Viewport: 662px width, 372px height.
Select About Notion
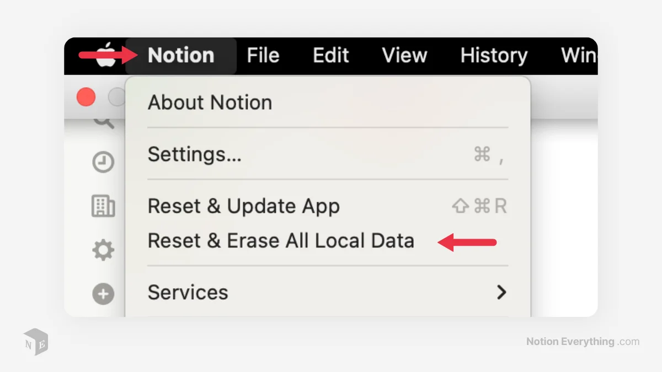[x=210, y=102]
